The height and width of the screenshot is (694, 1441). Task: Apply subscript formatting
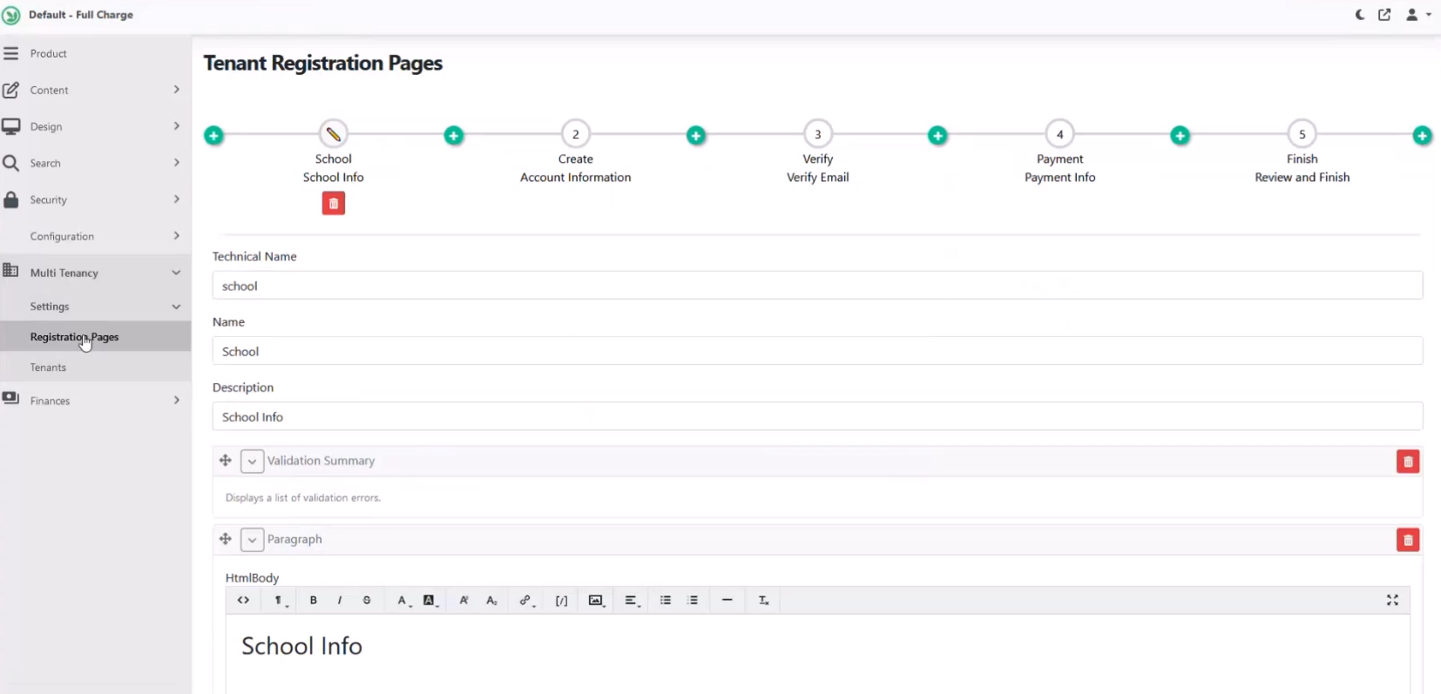[491, 601]
